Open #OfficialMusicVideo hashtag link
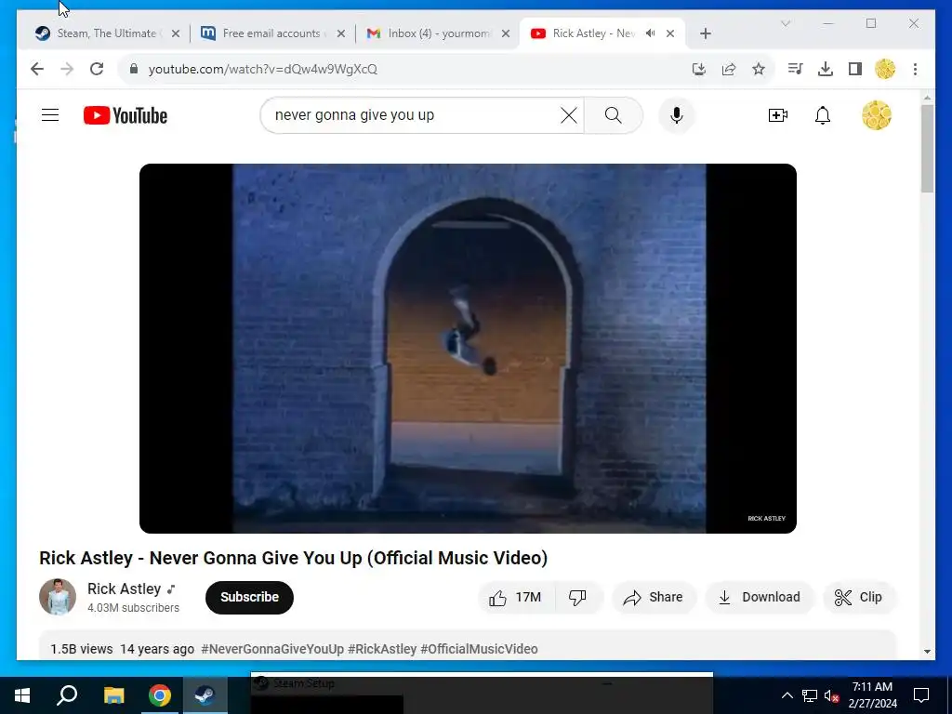 click(479, 649)
